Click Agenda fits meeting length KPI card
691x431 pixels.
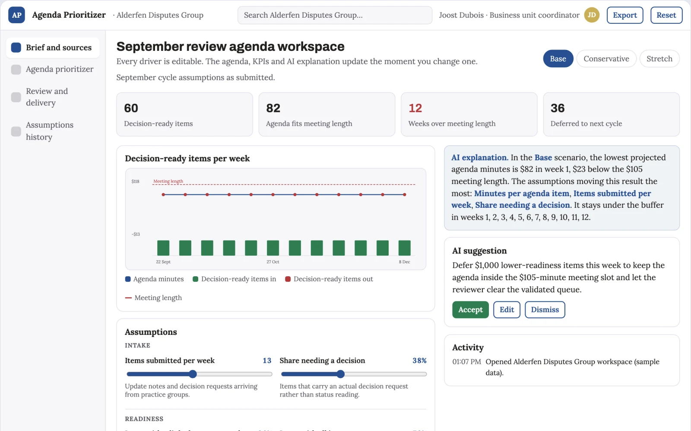(x=327, y=114)
